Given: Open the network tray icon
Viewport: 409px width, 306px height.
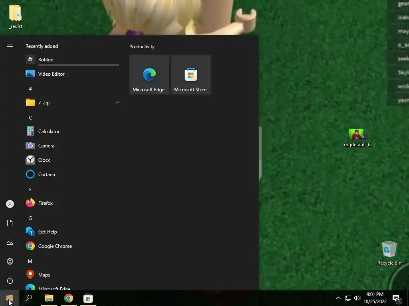Looking at the screenshot, I should (x=348, y=298).
